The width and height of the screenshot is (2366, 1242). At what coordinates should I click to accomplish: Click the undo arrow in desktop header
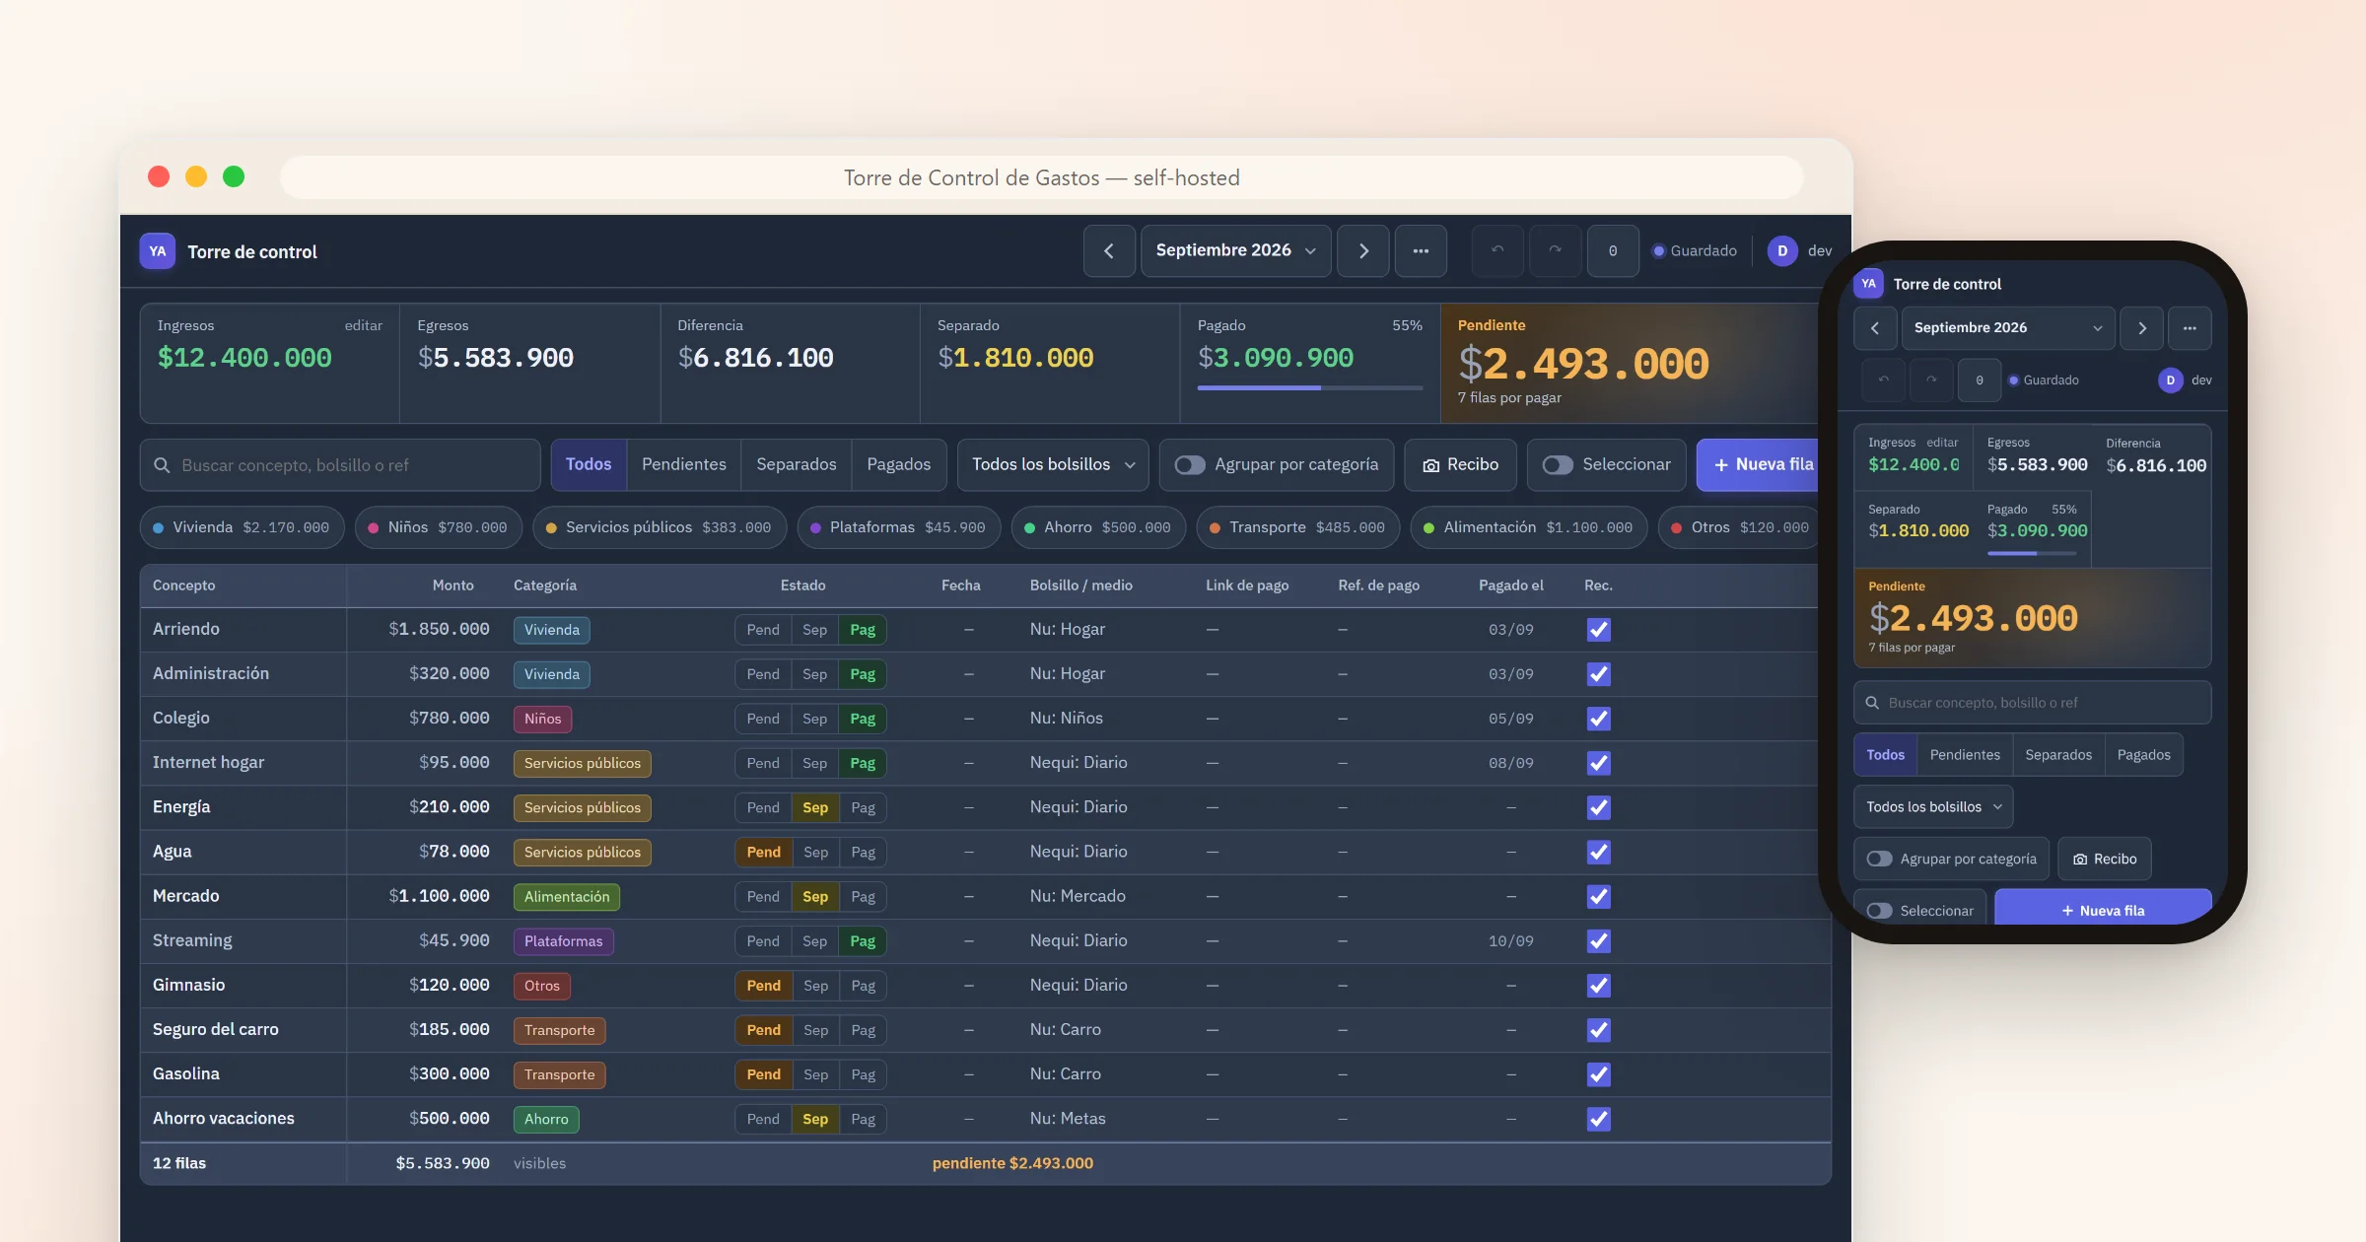coord(1497,250)
